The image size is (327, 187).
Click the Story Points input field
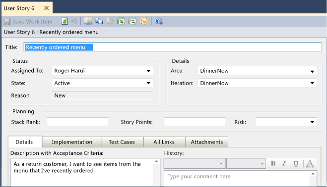195,122
